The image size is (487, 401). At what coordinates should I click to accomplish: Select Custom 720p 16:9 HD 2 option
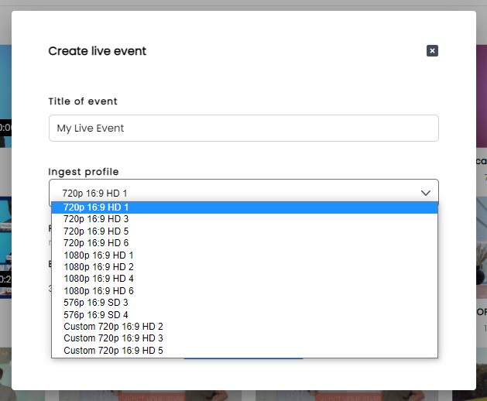(245, 327)
